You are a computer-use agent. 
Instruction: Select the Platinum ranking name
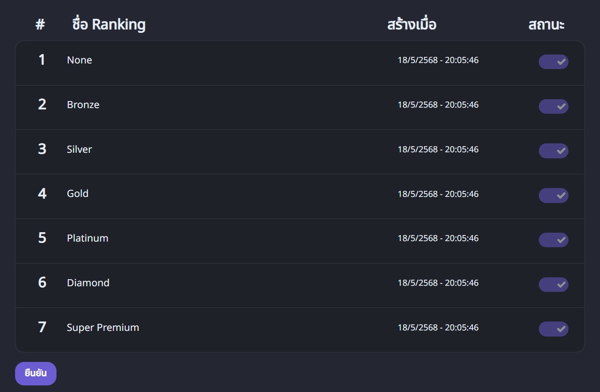[x=88, y=238]
